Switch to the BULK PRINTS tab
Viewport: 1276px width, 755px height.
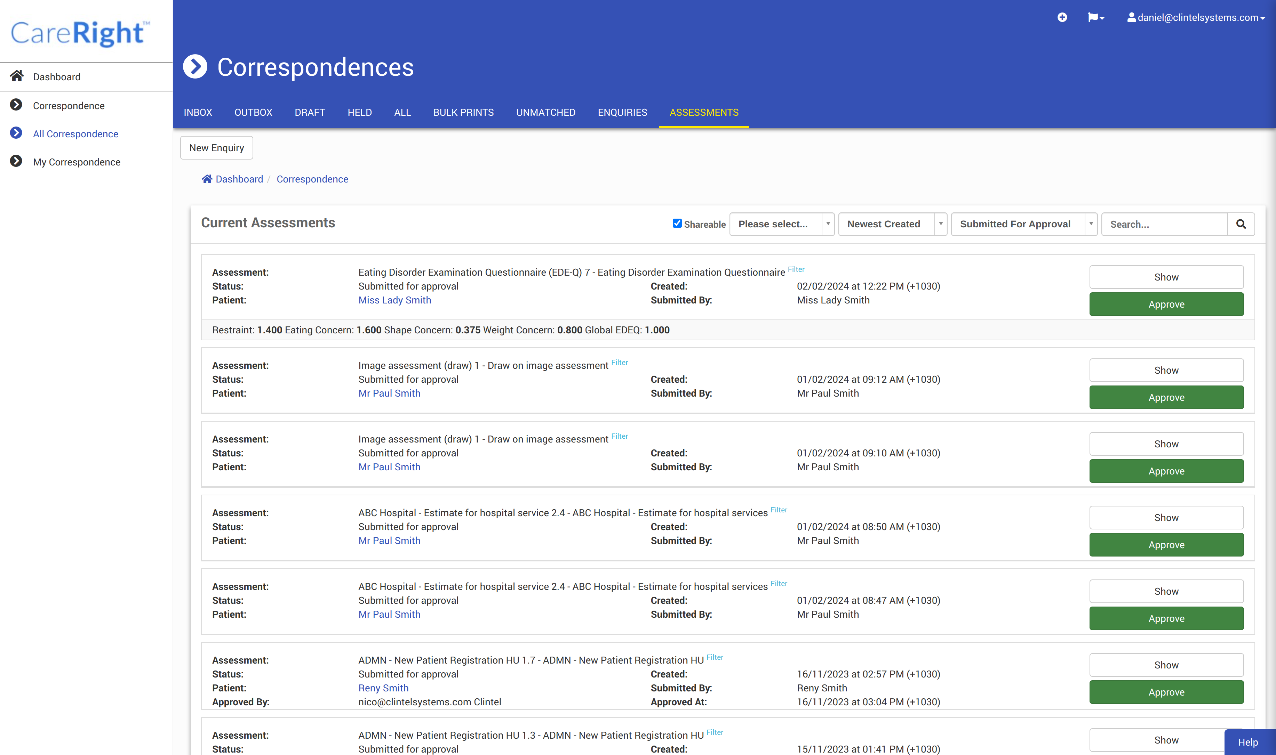[463, 112]
